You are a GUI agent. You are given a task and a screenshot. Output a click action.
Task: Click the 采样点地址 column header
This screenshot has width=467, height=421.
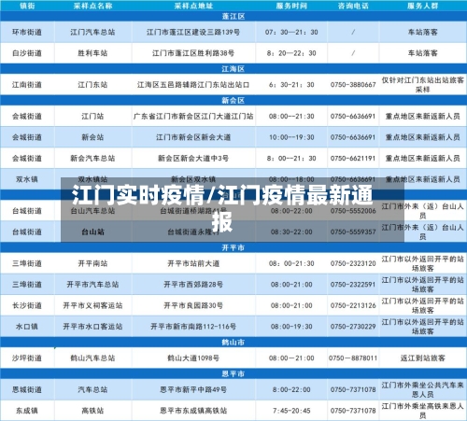[x=193, y=6]
